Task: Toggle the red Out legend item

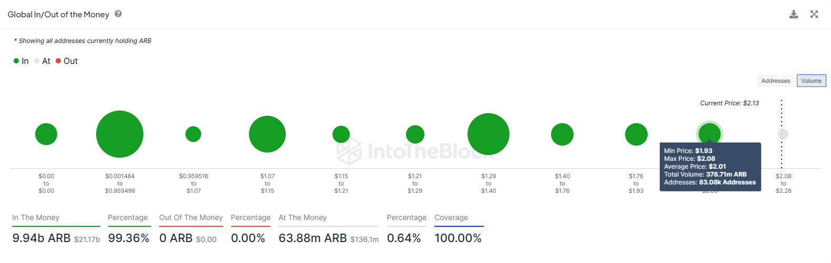Action: [67, 61]
